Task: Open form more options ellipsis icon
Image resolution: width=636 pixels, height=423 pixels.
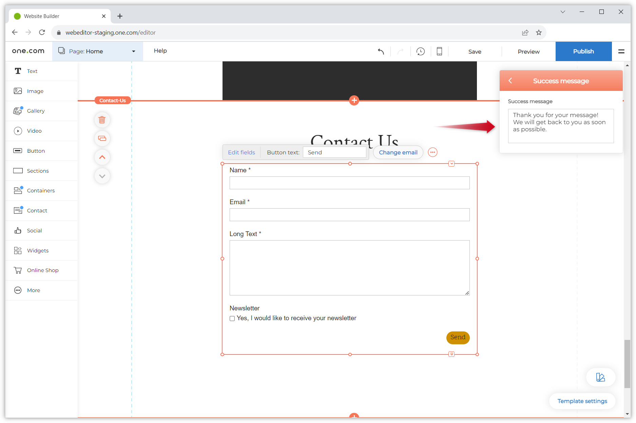Action: (432, 152)
